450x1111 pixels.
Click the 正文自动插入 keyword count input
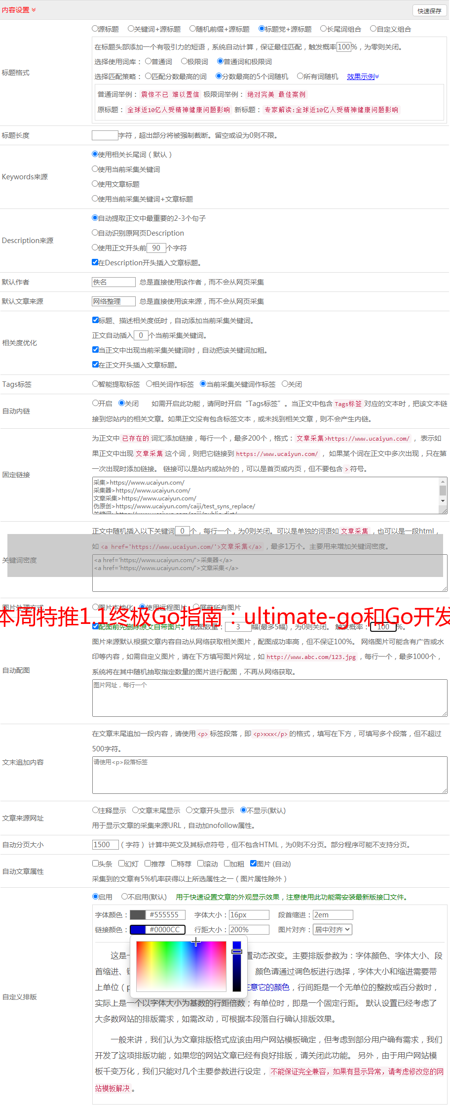[141, 335]
